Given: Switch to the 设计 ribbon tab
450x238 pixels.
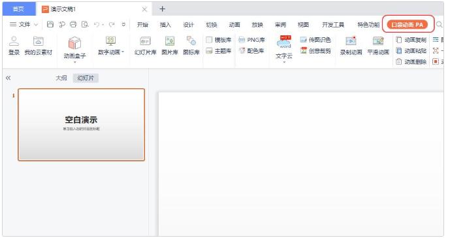Looking at the screenshot, I should tap(188, 25).
